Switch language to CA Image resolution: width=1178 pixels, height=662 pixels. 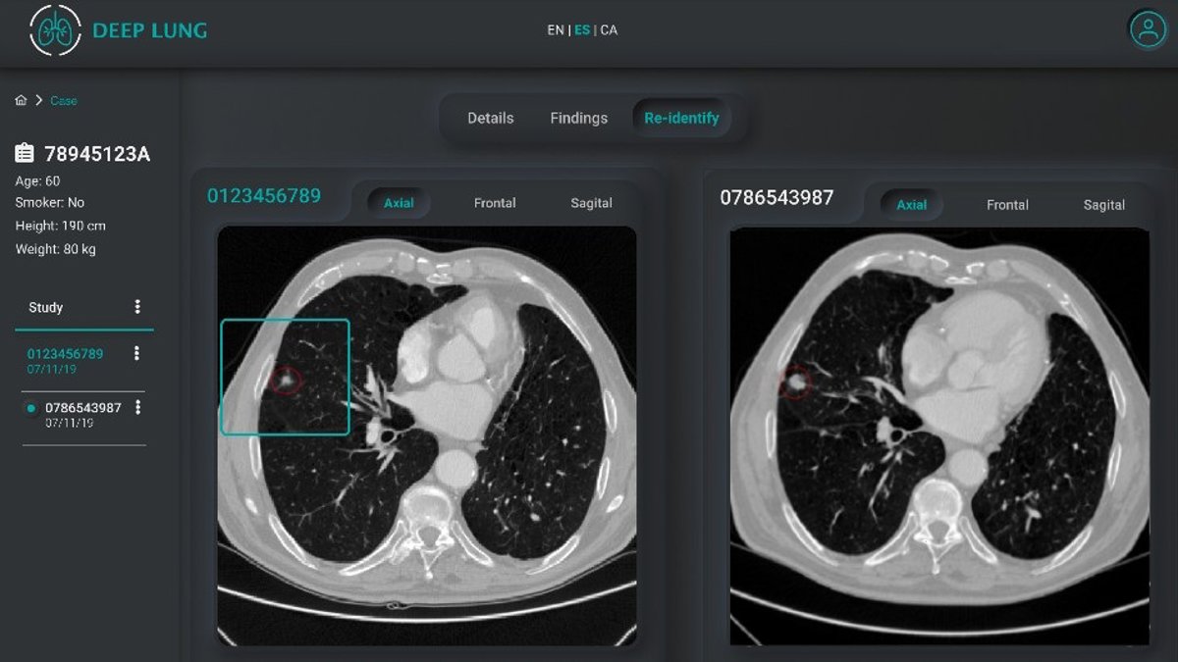point(609,30)
